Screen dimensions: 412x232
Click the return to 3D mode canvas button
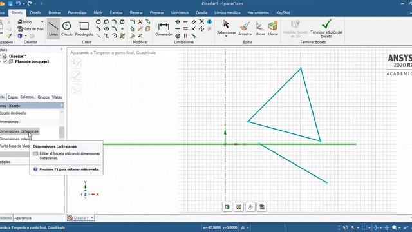(227, 207)
